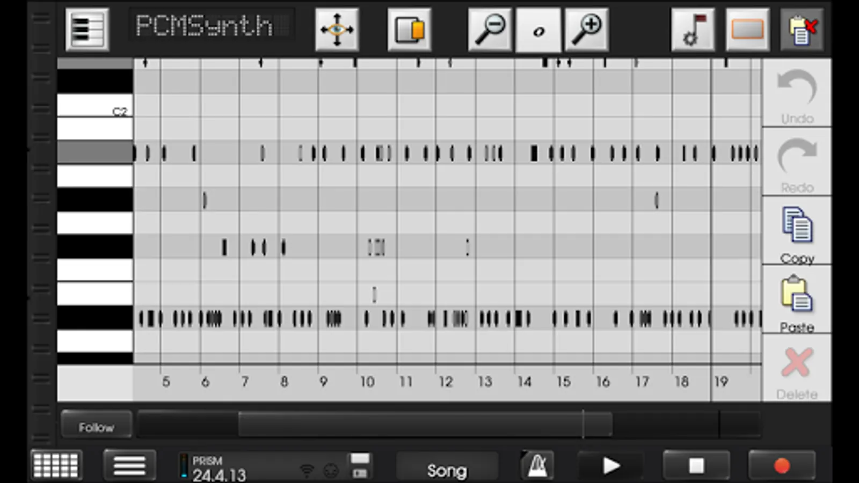This screenshot has height=483, width=859.
Task: Click the wifi status icon
Action: pyautogui.click(x=307, y=471)
